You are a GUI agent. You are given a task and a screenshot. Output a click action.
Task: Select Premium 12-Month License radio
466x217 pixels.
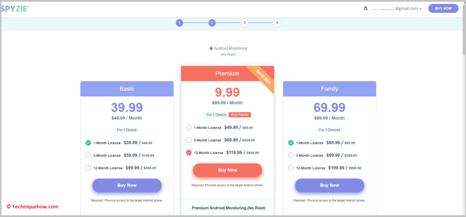pyautogui.click(x=189, y=153)
